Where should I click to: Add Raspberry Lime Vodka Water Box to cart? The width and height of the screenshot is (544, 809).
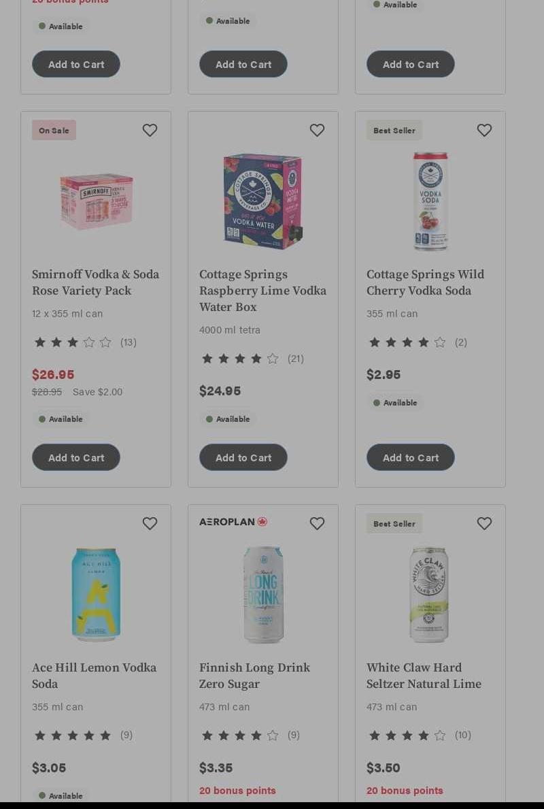click(243, 457)
